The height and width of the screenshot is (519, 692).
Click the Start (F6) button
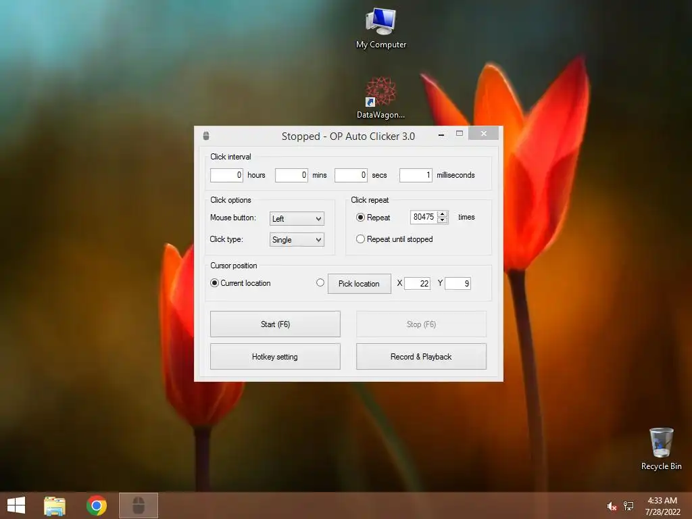coord(276,324)
